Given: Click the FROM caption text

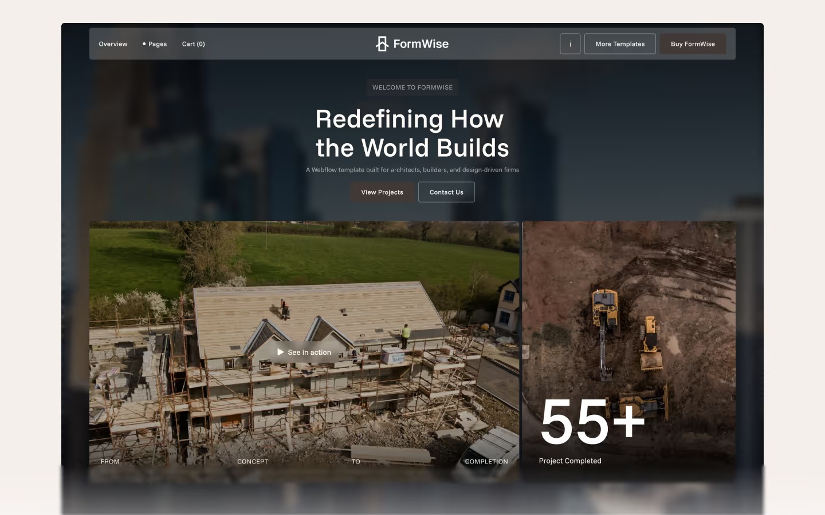Looking at the screenshot, I should (x=110, y=461).
